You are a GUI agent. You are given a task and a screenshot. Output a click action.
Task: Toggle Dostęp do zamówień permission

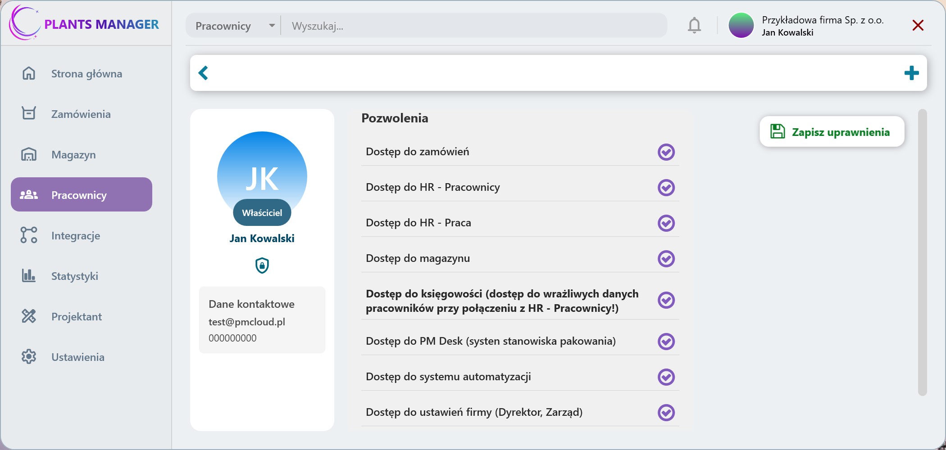click(x=666, y=152)
